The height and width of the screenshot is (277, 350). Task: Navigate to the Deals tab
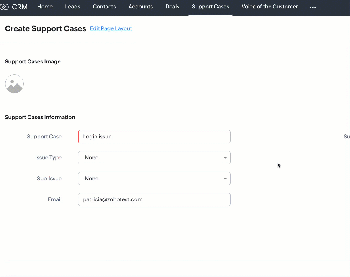[x=172, y=7]
